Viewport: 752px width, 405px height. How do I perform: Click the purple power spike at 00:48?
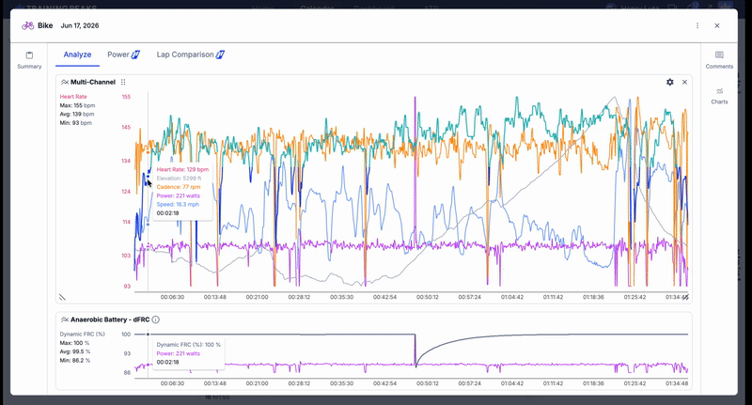tap(415, 144)
